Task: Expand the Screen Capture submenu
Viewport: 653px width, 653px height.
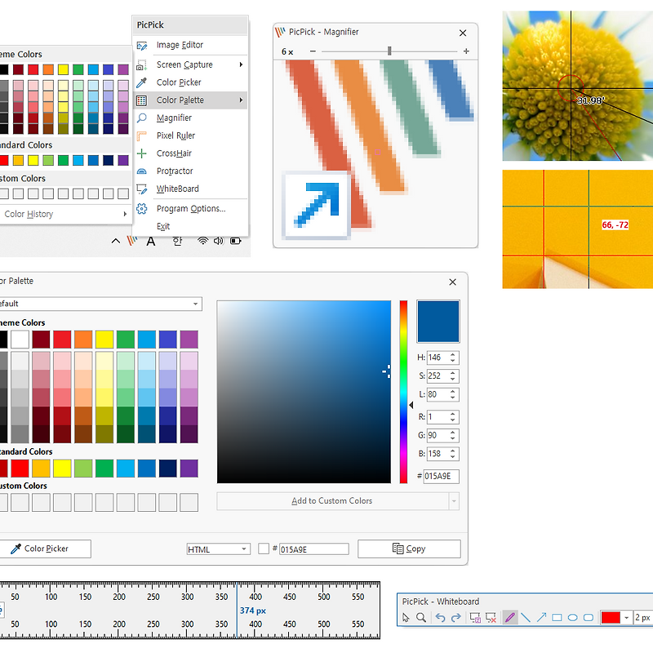Action: (x=241, y=64)
